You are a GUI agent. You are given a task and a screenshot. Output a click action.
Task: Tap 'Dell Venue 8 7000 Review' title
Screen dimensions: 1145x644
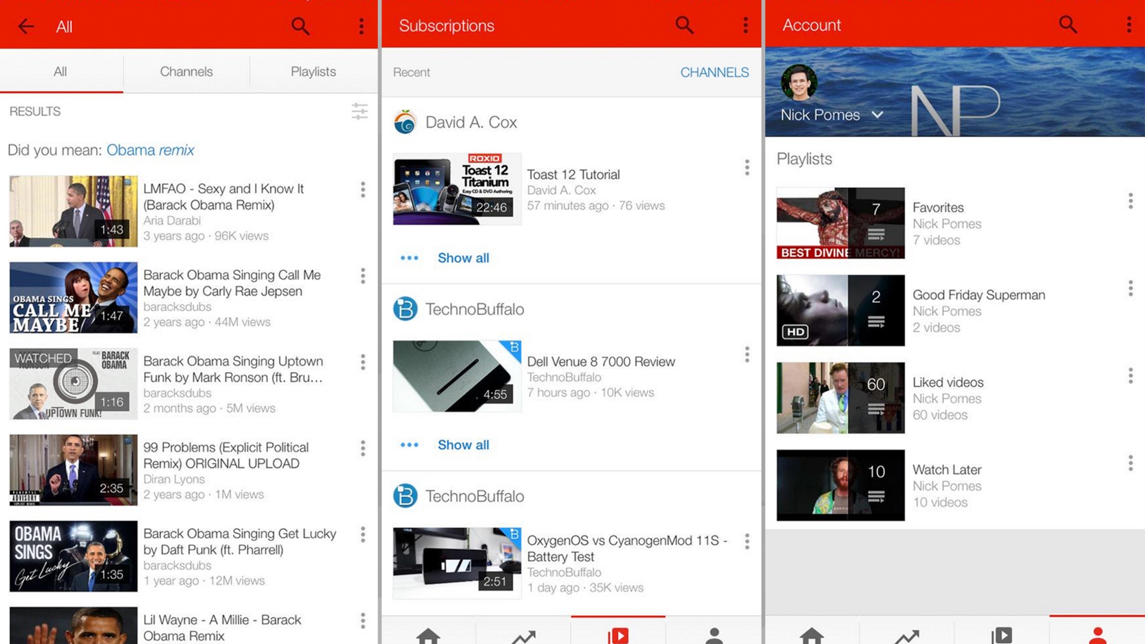[x=601, y=362]
